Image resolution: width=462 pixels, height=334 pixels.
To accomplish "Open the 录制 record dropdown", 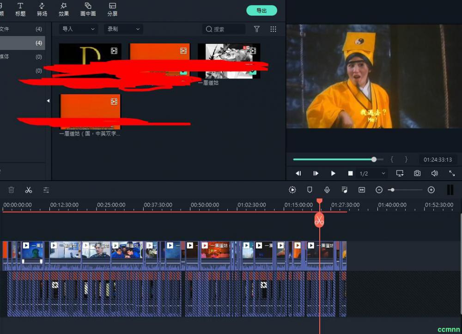I will [123, 29].
